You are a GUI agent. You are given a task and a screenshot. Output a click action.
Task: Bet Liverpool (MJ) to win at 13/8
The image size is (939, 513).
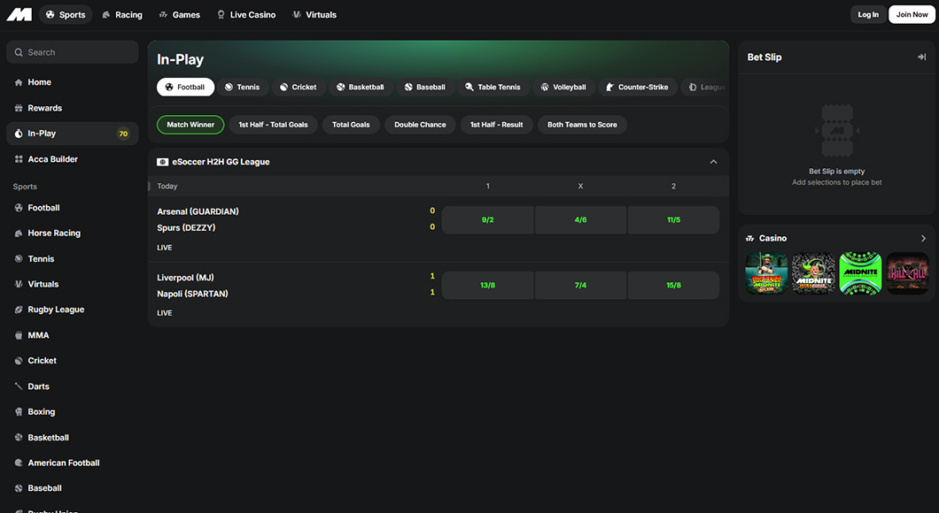pyautogui.click(x=487, y=285)
